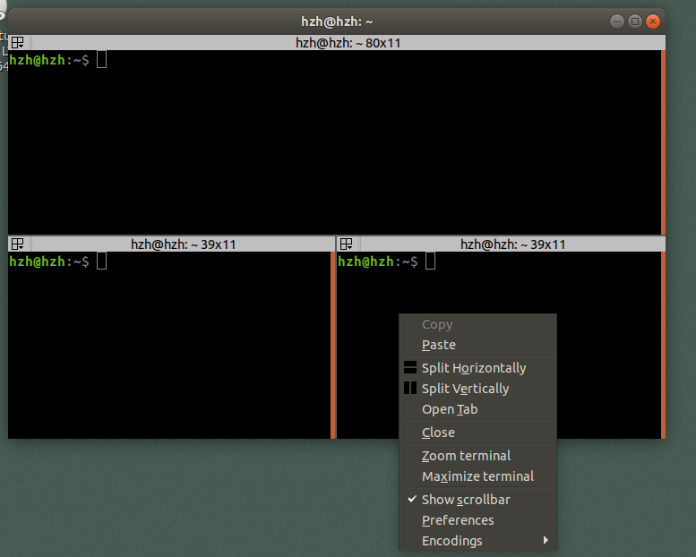This screenshot has width=696, height=557.
Task: Open the Encodings menu entry
Action: click(477, 541)
